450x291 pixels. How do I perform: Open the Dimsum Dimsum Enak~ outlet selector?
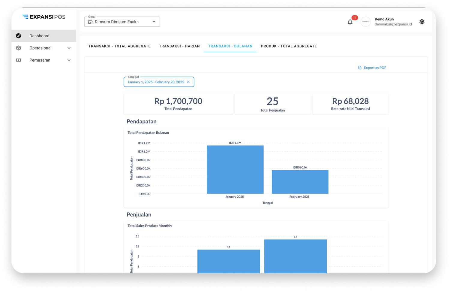point(122,22)
